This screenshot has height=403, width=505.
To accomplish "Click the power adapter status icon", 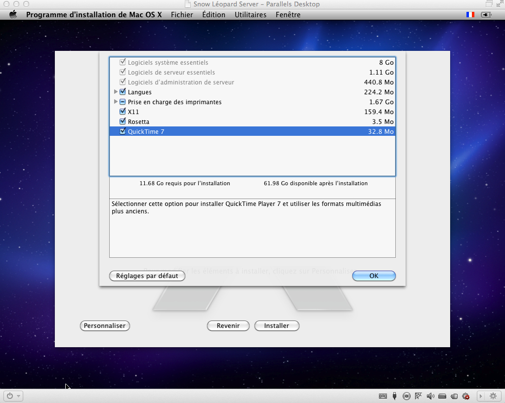I will pos(486,14).
